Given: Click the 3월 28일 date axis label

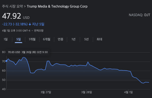Looking at the screenshot, I should (x=87, y=92).
